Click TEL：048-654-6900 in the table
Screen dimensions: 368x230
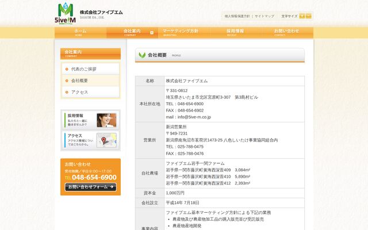tap(185, 103)
